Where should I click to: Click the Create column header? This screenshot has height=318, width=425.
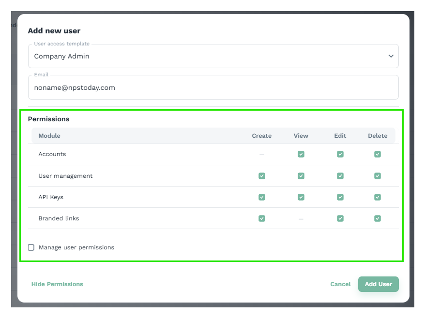[x=262, y=136]
